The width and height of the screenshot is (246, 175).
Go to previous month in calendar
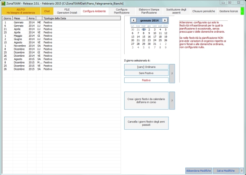[134, 20]
